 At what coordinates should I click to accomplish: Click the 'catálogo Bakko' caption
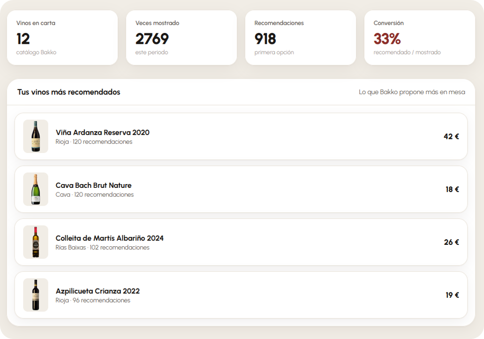click(36, 52)
